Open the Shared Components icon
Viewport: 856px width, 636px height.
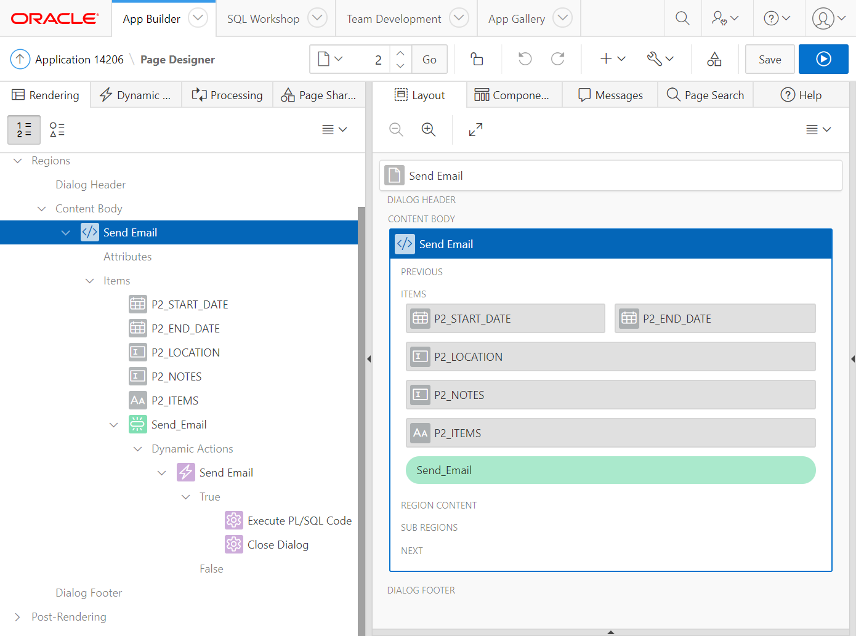click(x=714, y=59)
